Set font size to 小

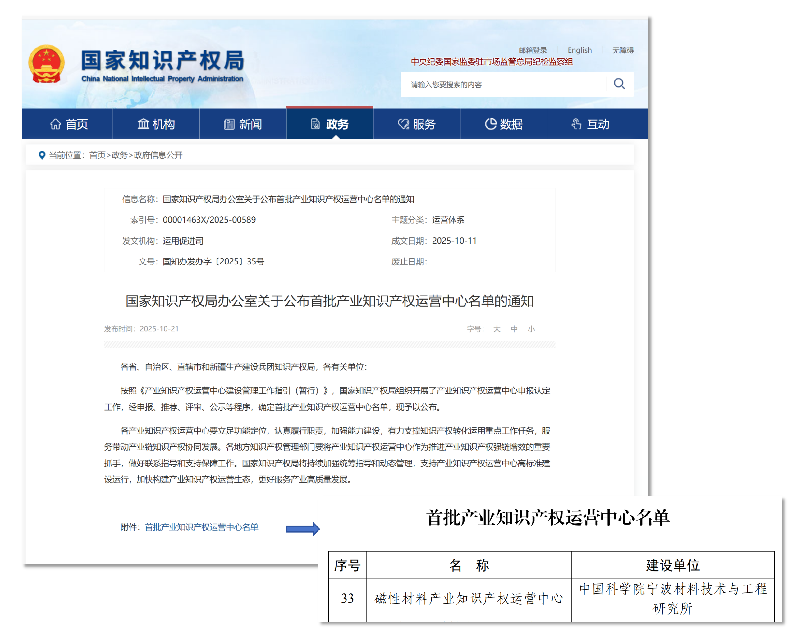531,329
